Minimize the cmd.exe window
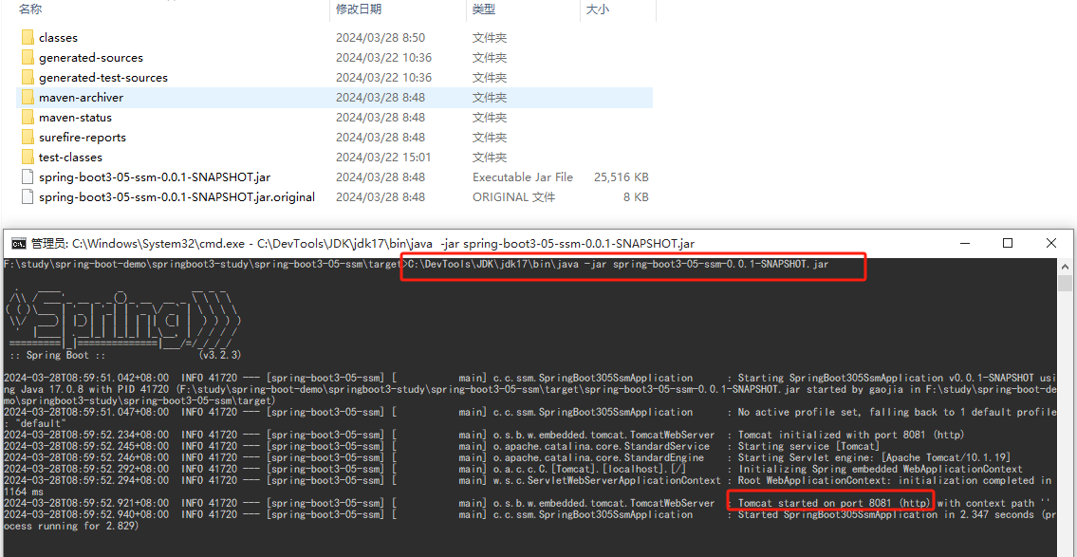The image size is (1077, 557). pos(965,243)
